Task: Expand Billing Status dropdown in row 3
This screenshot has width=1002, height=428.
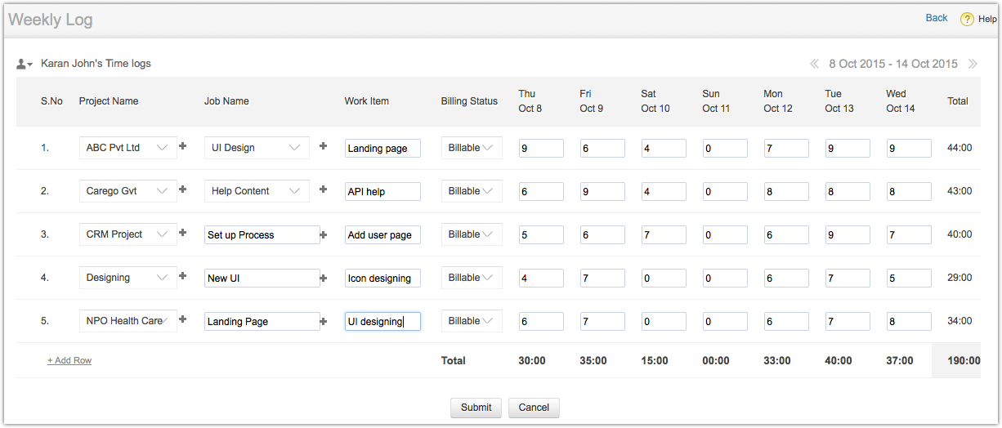Action: point(472,234)
